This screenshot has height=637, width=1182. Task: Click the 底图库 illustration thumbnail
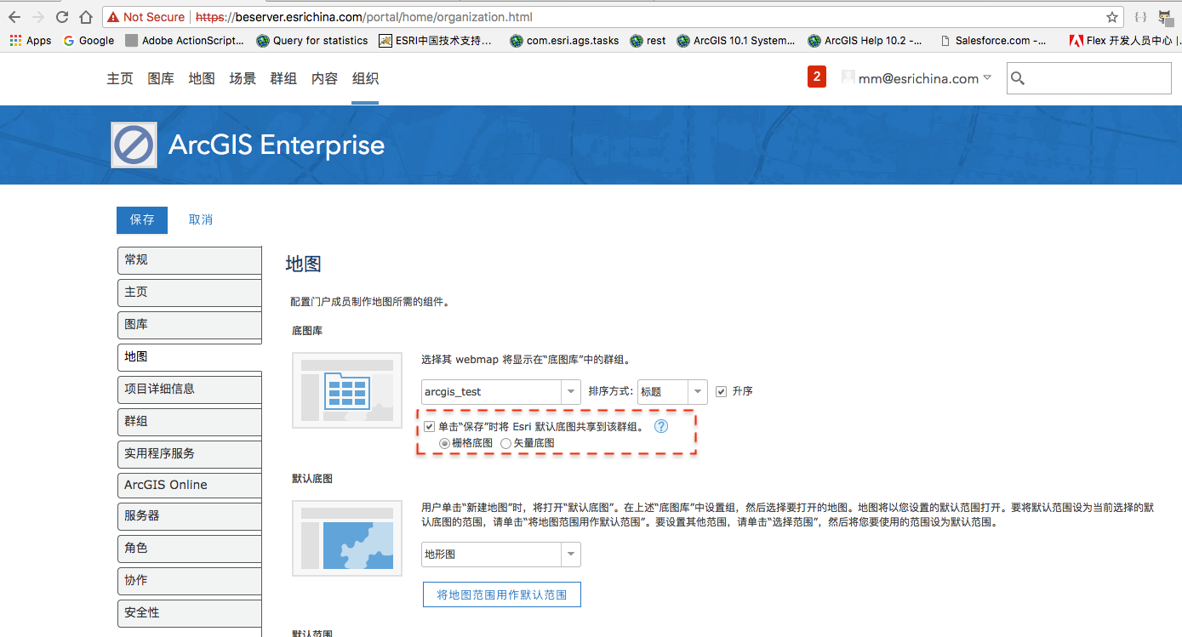click(347, 390)
